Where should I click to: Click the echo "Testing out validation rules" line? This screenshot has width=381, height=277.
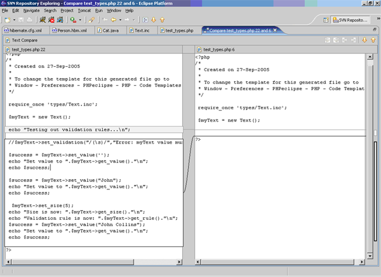coord(94,130)
